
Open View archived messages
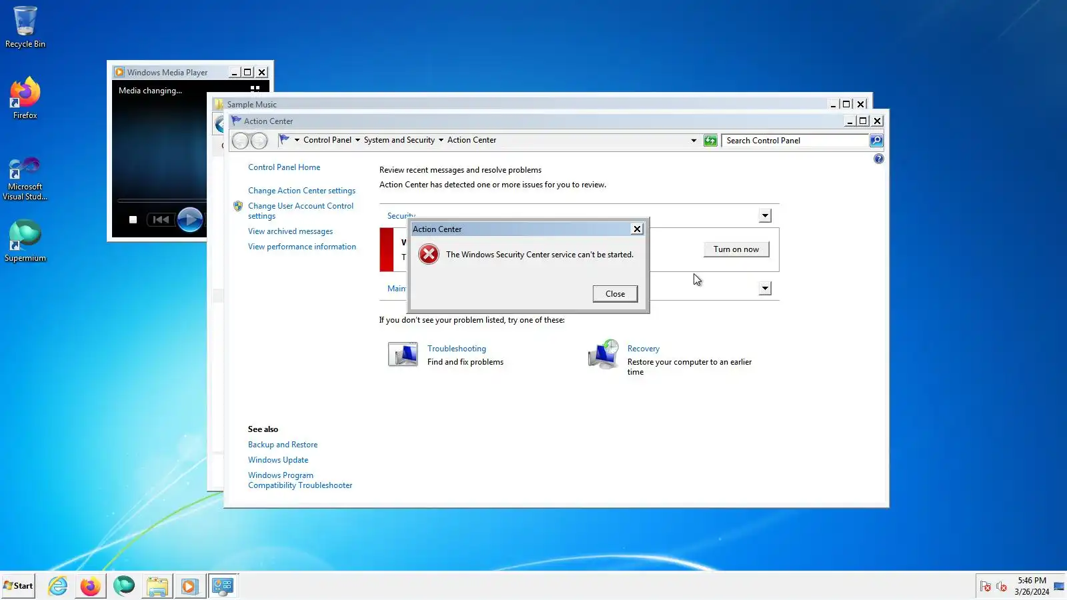point(290,231)
